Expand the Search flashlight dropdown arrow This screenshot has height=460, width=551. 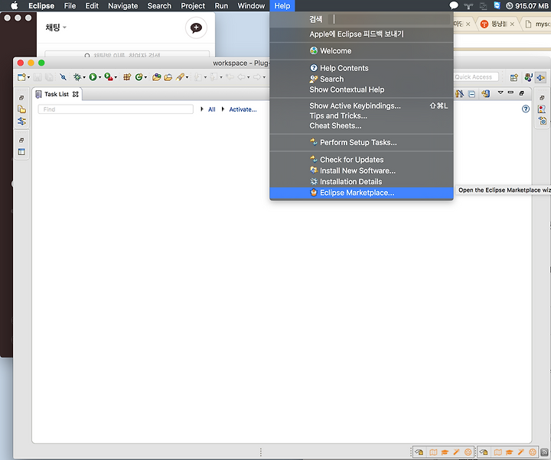point(187,77)
